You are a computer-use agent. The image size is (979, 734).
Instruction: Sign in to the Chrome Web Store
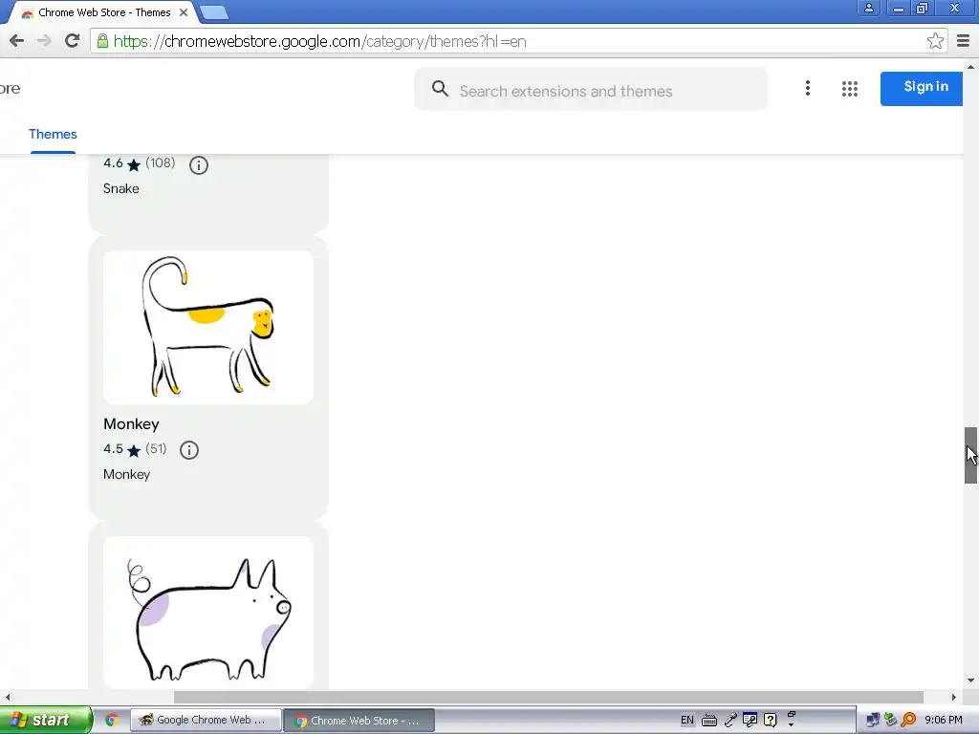(x=922, y=88)
